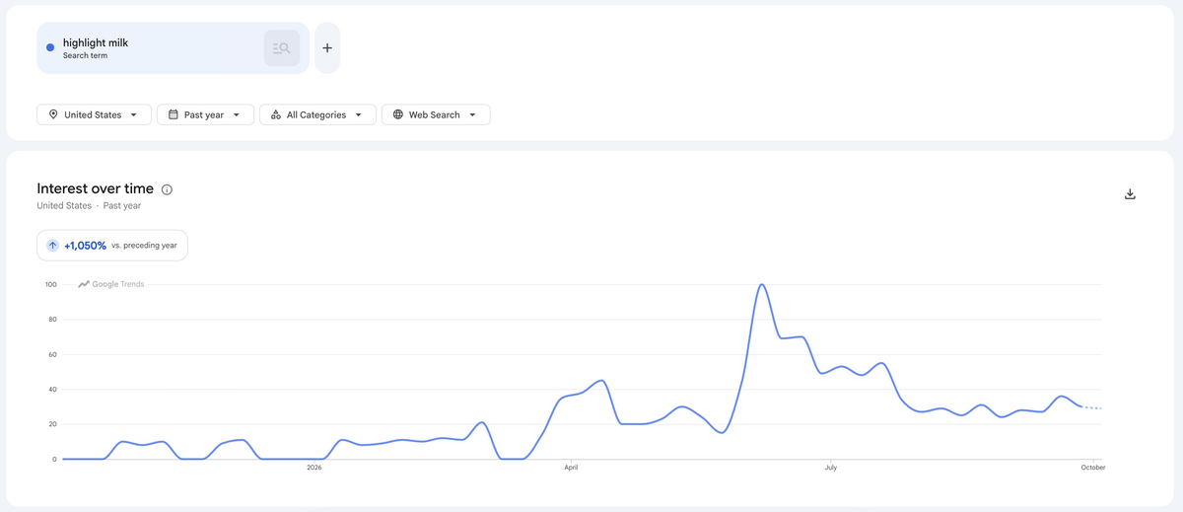Click the upward arrow trend icon
Screen dimensions: 1183x512
pyautogui.click(x=53, y=246)
